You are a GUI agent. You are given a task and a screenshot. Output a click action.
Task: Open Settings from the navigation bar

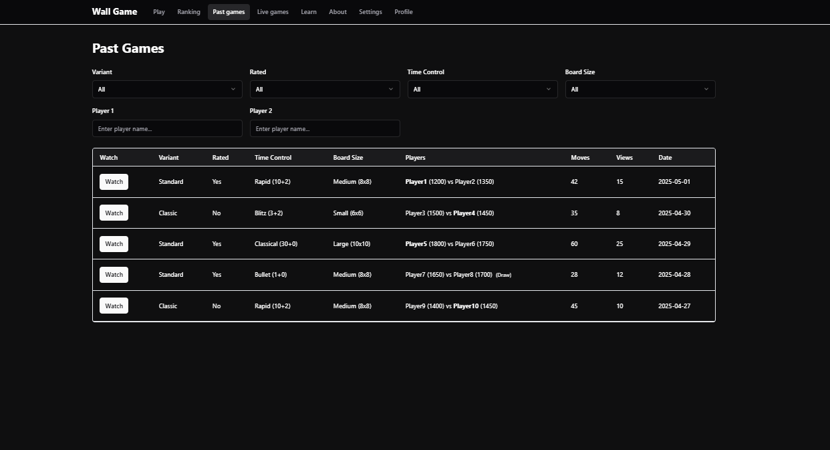[370, 12]
